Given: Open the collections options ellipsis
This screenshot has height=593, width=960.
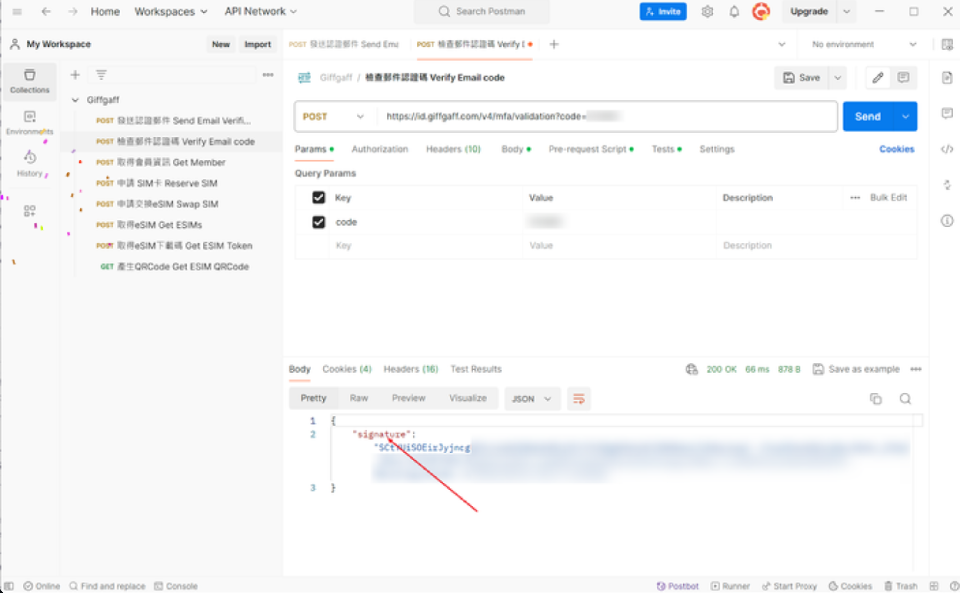Looking at the screenshot, I should click(x=268, y=75).
